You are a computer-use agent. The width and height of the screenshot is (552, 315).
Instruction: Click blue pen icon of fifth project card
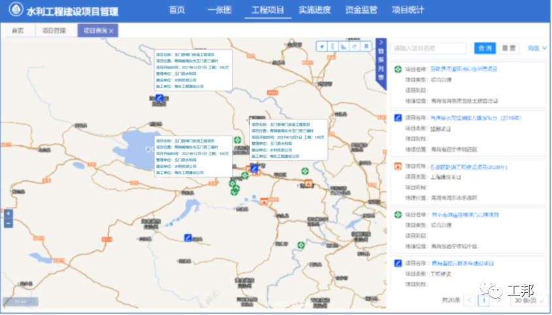(x=398, y=263)
